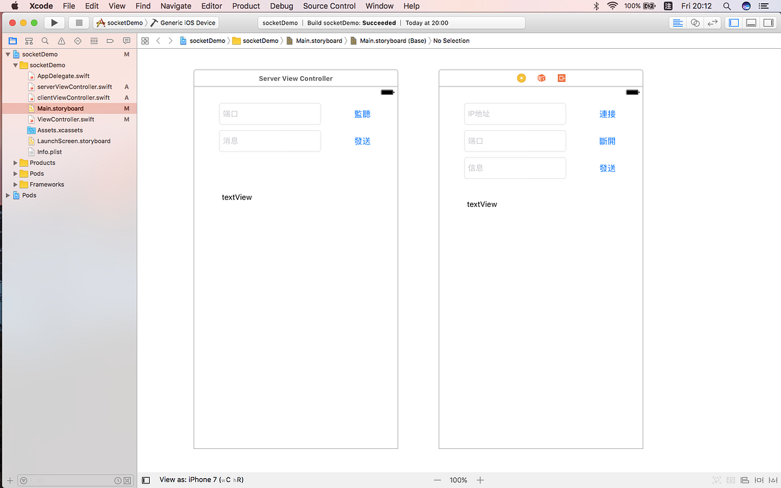Open the Assistant editor
Viewport: 781px width, 488px height.
coord(695,22)
